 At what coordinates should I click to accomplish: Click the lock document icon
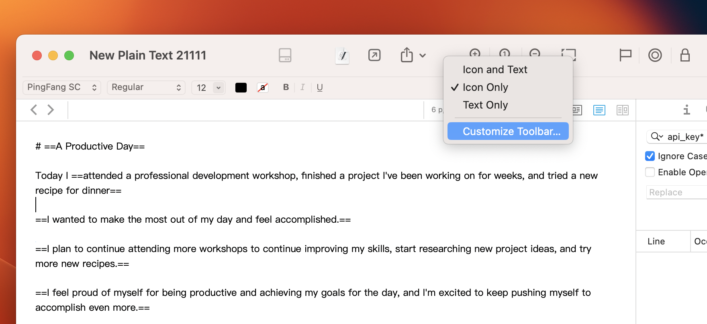click(x=685, y=55)
